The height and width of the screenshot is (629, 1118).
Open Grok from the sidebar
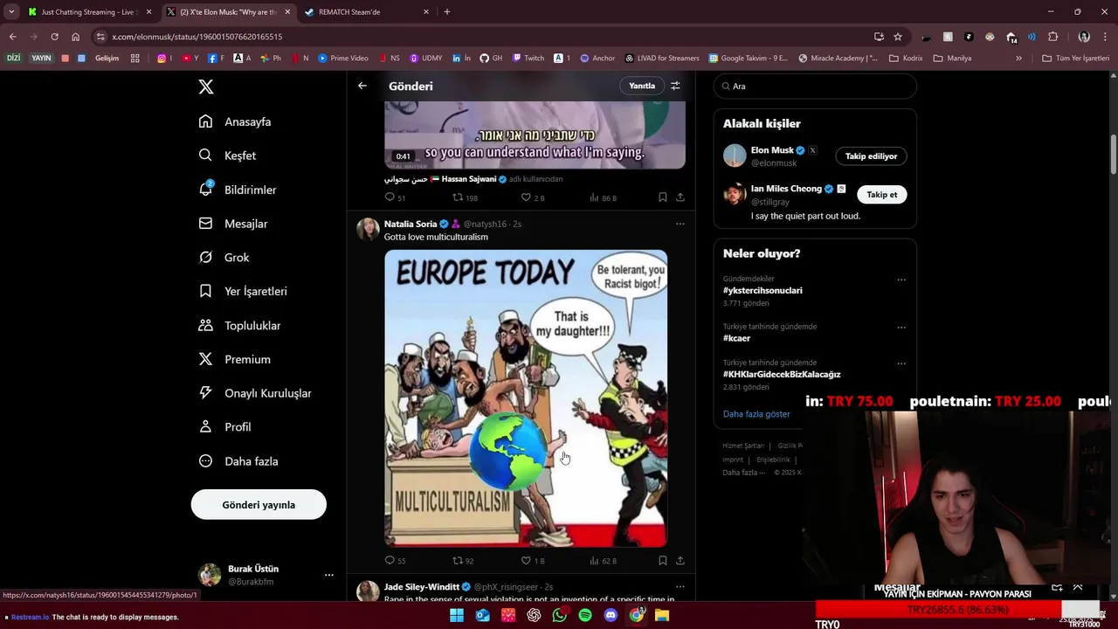224,258
